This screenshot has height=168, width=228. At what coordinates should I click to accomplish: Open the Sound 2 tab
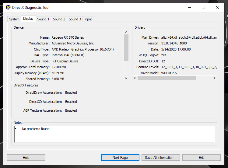point(59,19)
